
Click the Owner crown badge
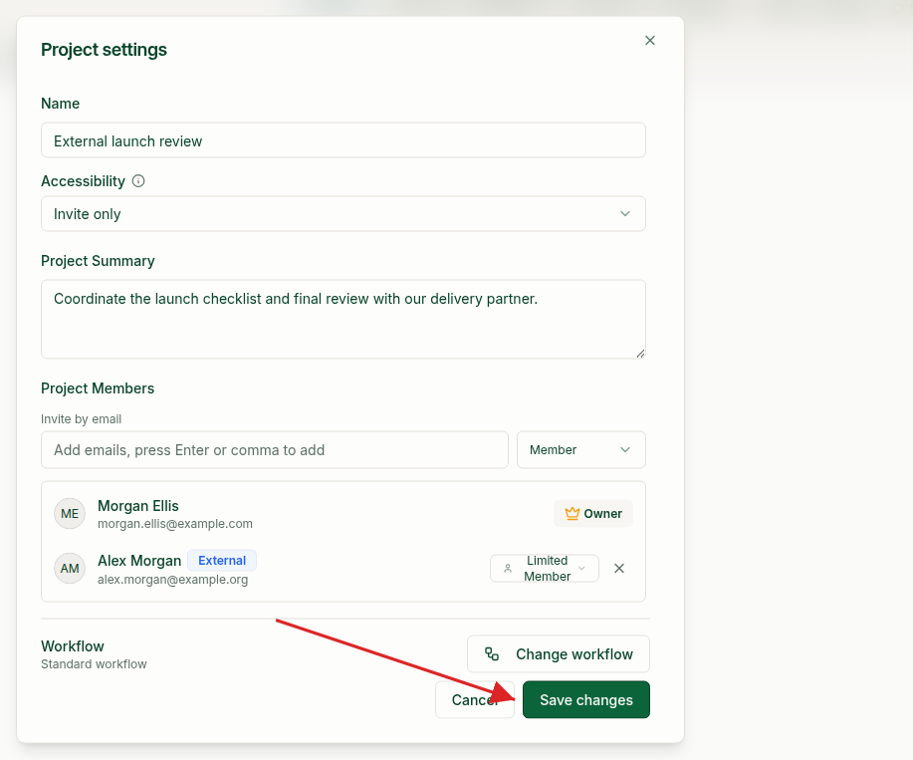pyautogui.click(x=593, y=514)
